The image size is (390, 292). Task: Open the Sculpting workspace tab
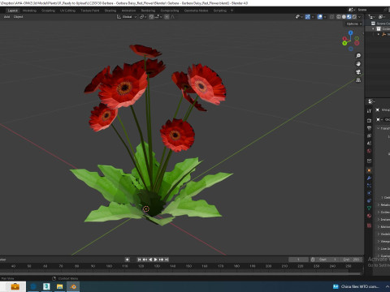point(48,11)
